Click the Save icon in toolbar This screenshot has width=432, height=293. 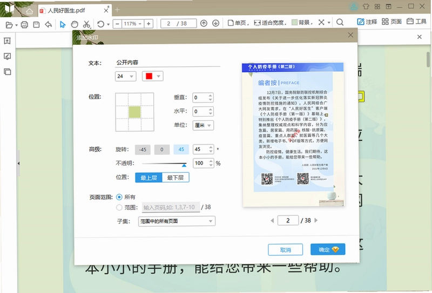[36, 24]
